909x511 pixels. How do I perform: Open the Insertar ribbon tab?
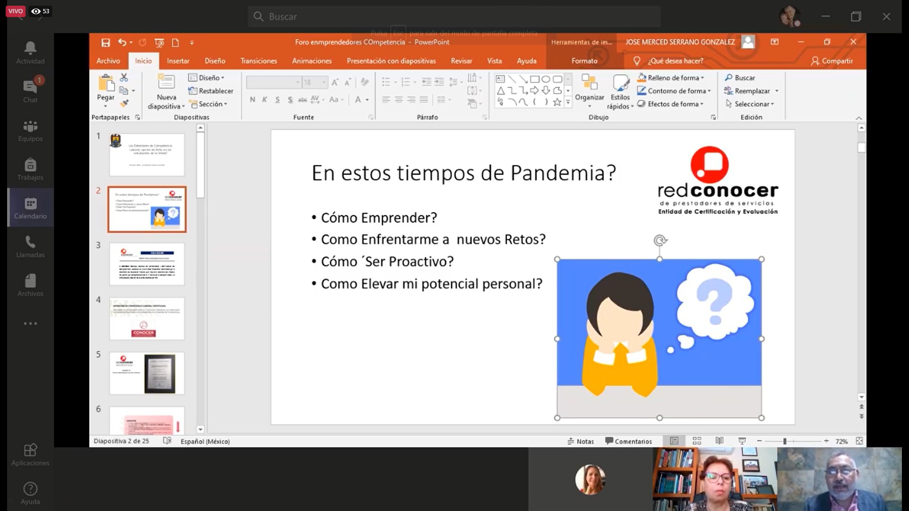(178, 61)
